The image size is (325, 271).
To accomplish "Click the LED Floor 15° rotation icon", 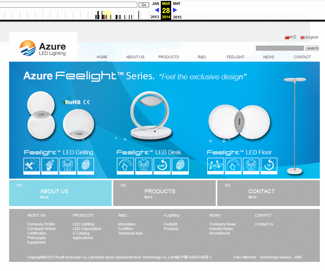I will [269, 166].
